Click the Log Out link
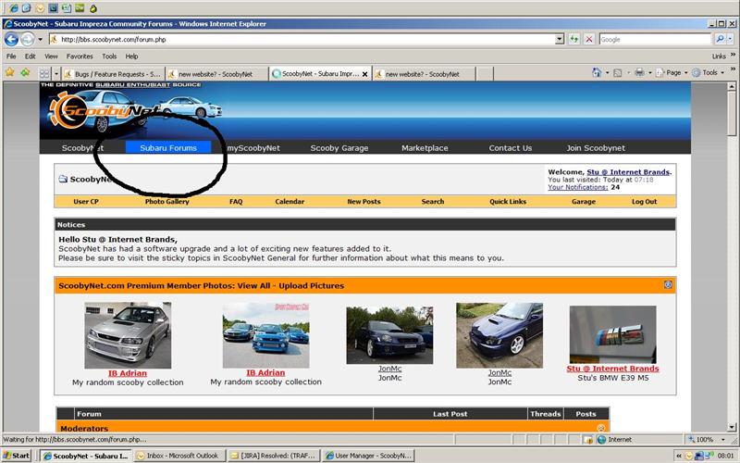Viewport: 740px width, 463px height. [644, 201]
